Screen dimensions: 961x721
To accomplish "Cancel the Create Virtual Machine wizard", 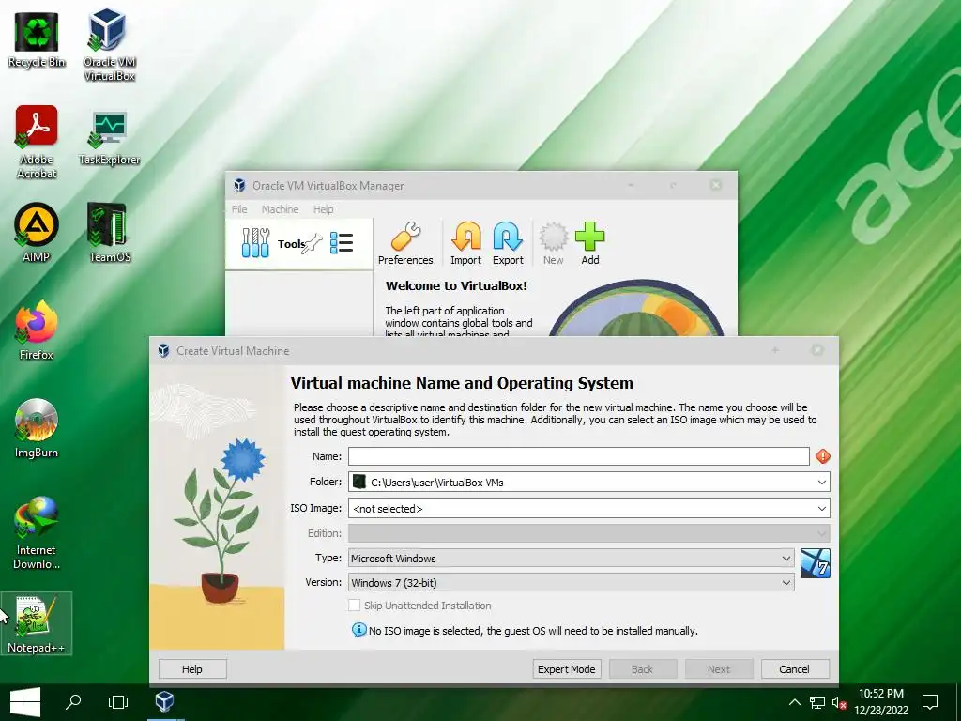I will click(794, 668).
